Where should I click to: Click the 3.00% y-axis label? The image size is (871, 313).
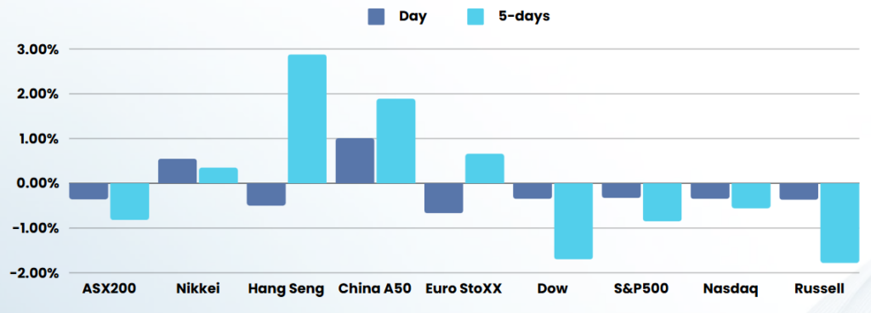pyautogui.click(x=37, y=49)
